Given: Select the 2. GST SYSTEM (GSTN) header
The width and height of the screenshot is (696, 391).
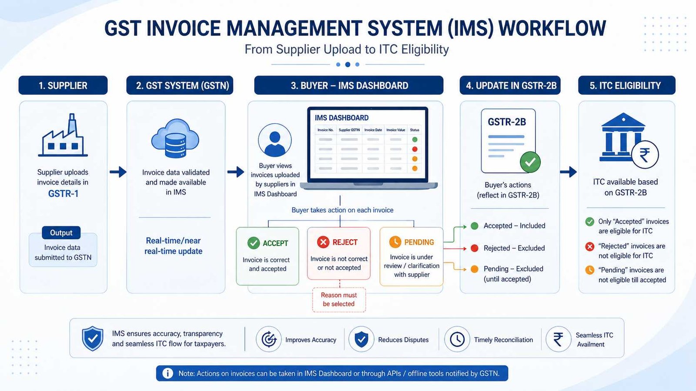Looking at the screenshot, I should [180, 85].
